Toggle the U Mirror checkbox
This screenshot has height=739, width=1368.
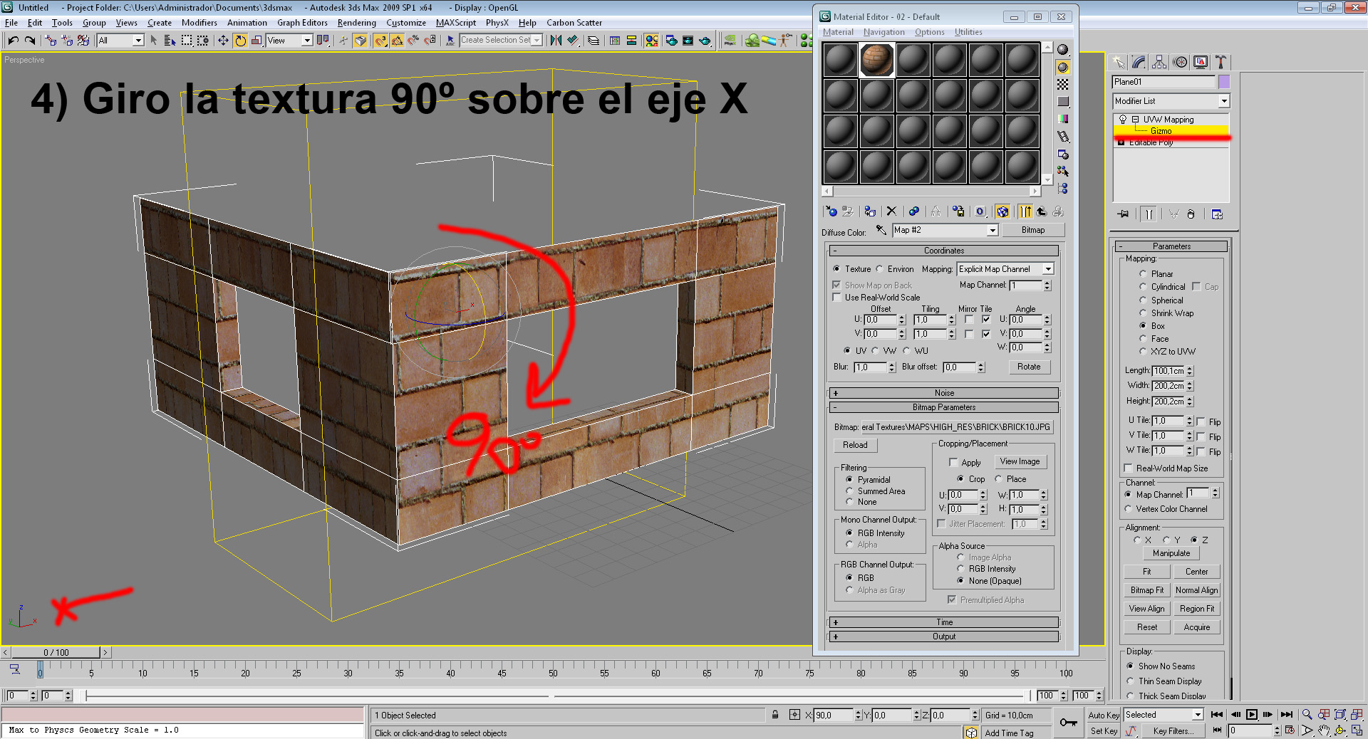coord(969,320)
